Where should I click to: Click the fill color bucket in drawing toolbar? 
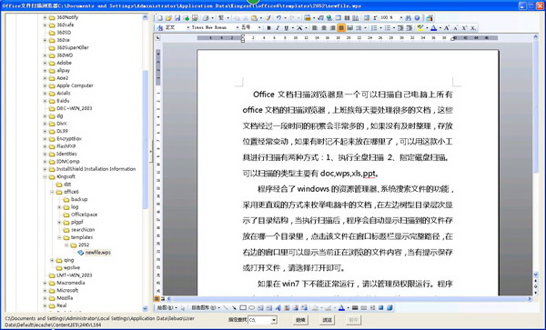click(x=315, y=308)
